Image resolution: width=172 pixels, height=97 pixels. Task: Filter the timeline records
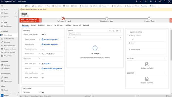(x=113, y=31)
